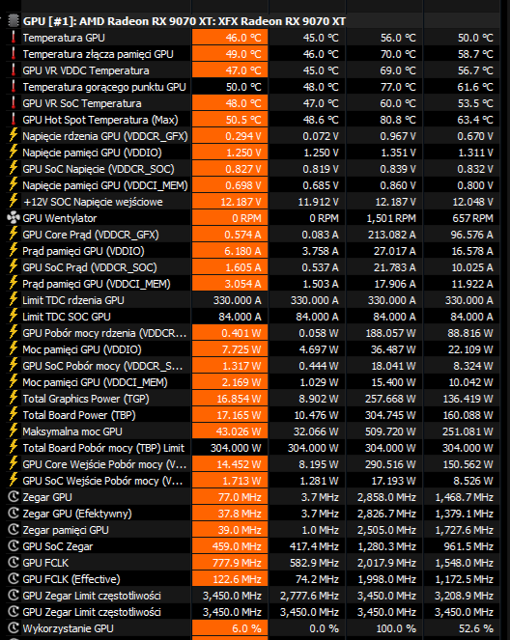This screenshot has width=510, height=640.
Task: Click the GPU chip icon in the header row
Action: click(14, 21)
